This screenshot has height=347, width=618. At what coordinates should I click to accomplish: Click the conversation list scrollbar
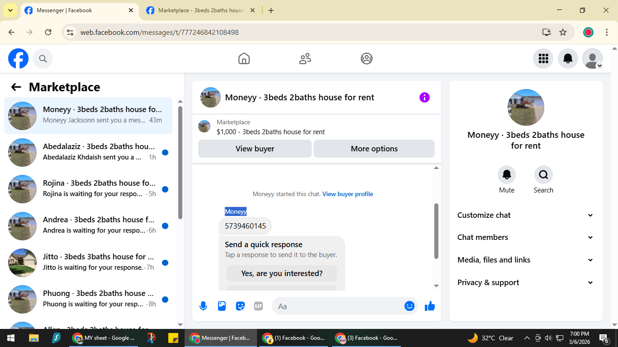pos(180,163)
